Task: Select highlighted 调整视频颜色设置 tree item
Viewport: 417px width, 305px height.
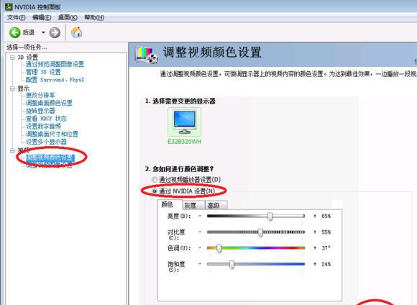Action: (x=50, y=158)
